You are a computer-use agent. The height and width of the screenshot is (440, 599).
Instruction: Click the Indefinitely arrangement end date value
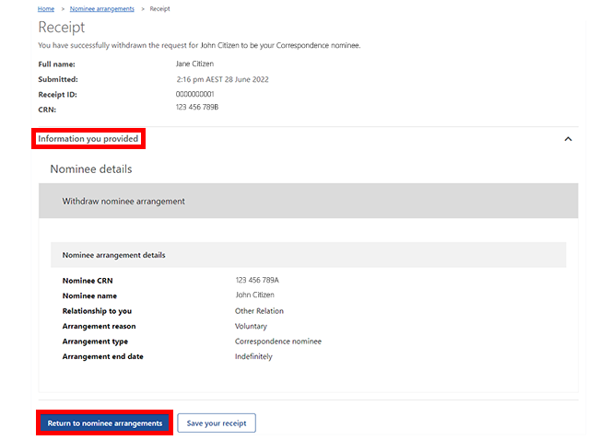click(253, 356)
